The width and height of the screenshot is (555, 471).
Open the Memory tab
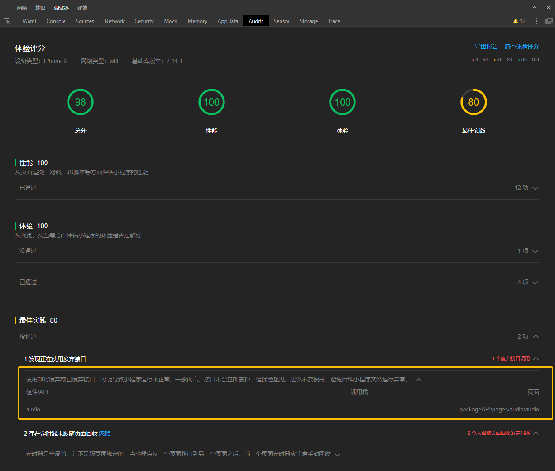pos(197,21)
